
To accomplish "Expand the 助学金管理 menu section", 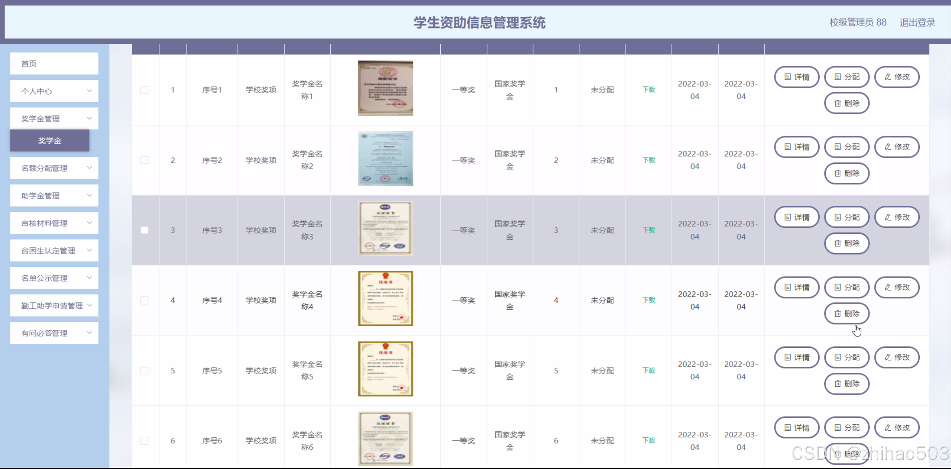I will coord(54,195).
